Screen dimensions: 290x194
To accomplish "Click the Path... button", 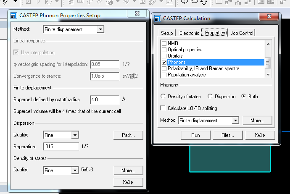I will click(x=128, y=135).
